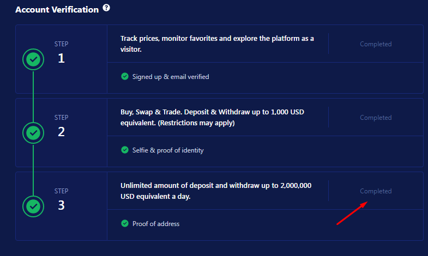Image resolution: width=428 pixels, height=256 pixels.
Task: Click the Track prices, monitor favorites description
Action: click(x=217, y=44)
